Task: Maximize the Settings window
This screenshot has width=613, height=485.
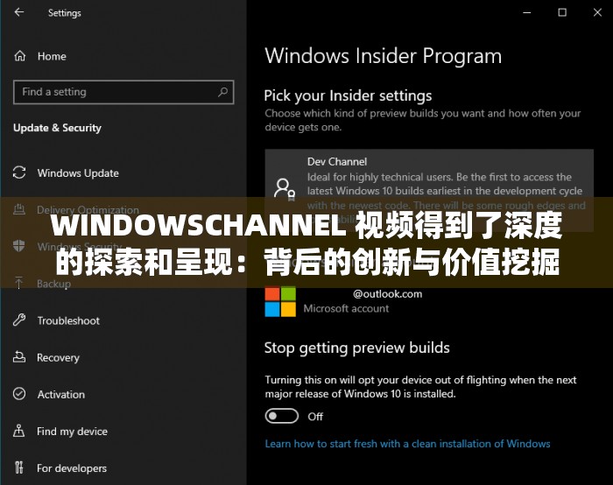Action: pos(562,12)
